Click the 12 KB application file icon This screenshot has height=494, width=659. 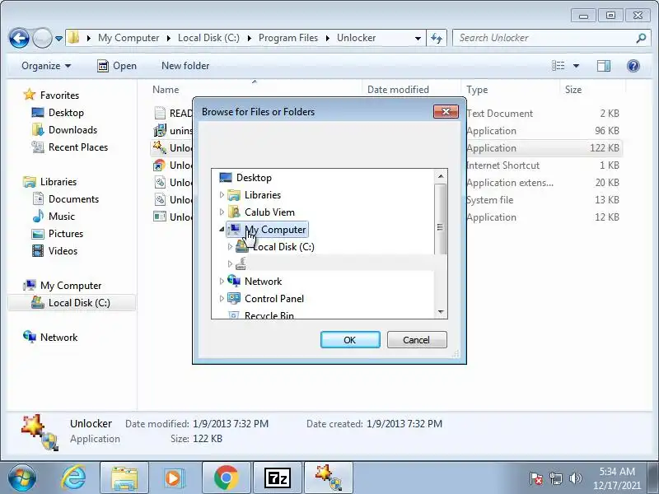[x=160, y=217]
